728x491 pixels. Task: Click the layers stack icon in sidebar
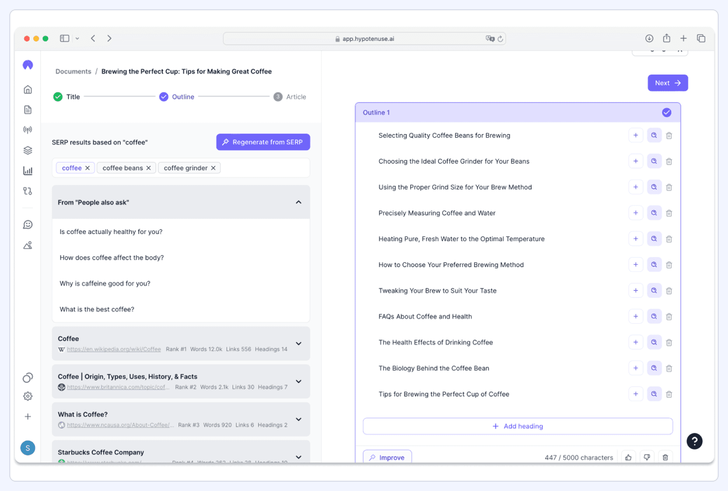tap(28, 150)
